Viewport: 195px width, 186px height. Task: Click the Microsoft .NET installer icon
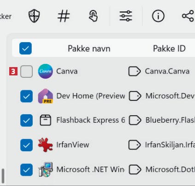(46, 169)
